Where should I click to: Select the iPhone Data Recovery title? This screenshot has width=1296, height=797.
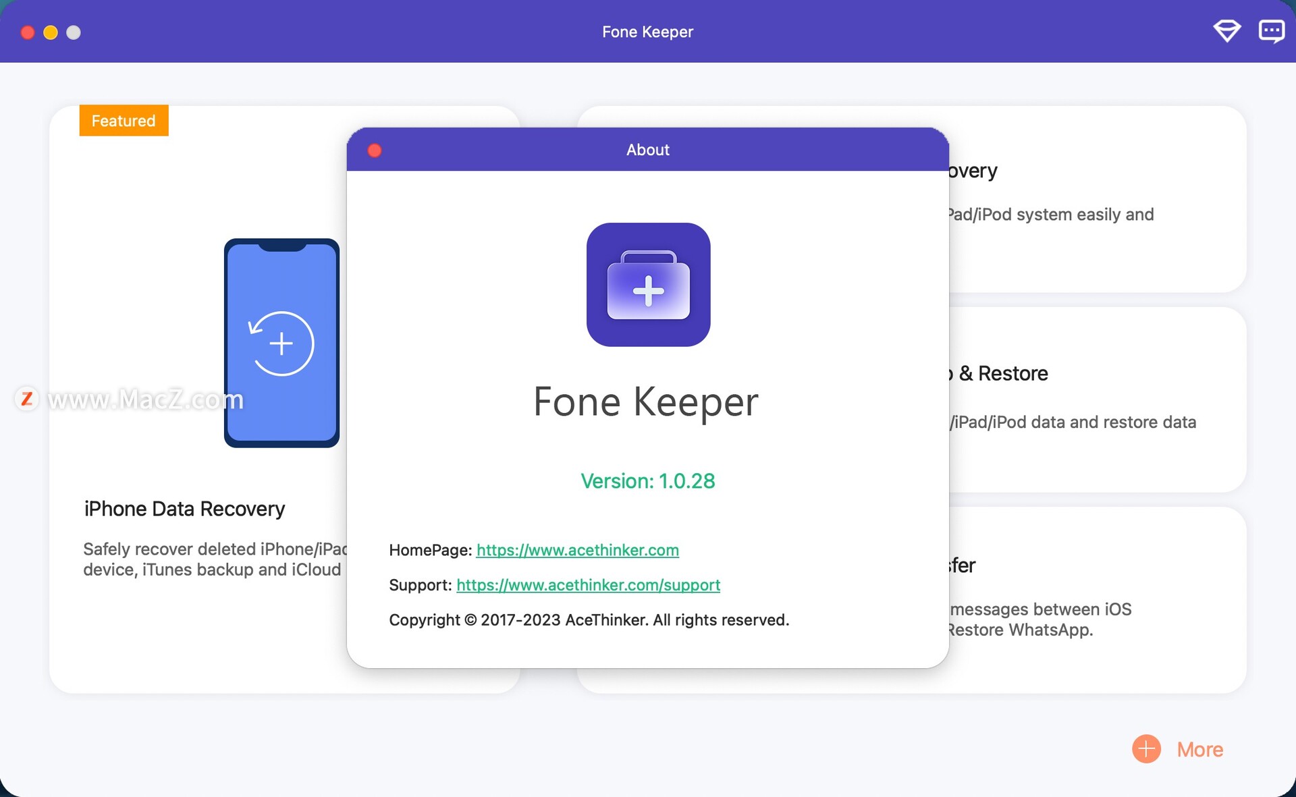point(184,509)
